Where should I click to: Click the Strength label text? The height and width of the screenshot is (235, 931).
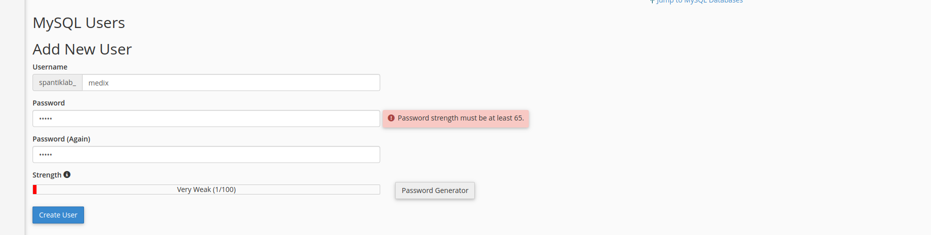pos(47,175)
